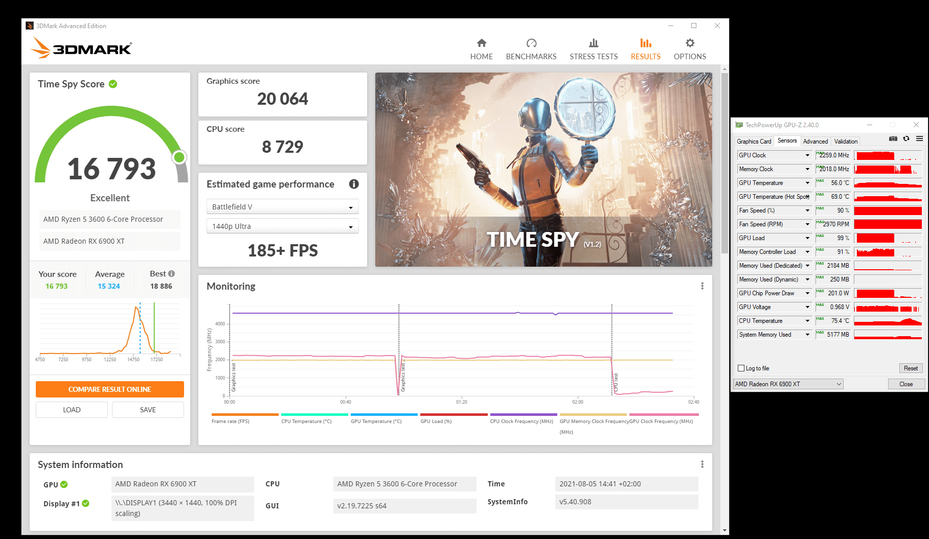Screen dimensions: 929x539
Task: Open the STRESS TESTS section
Action: [594, 50]
